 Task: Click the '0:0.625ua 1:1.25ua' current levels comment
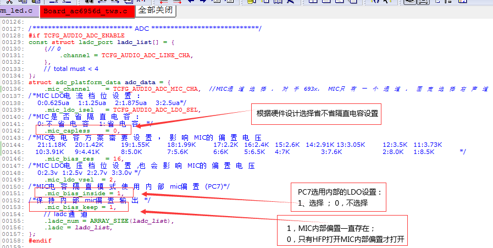[x=112, y=103]
